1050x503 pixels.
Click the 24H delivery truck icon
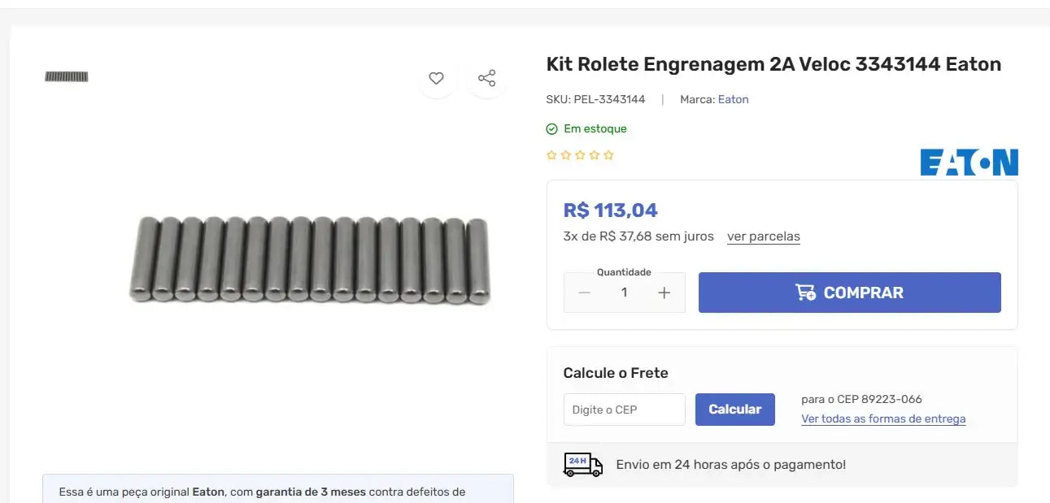coord(582,464)
